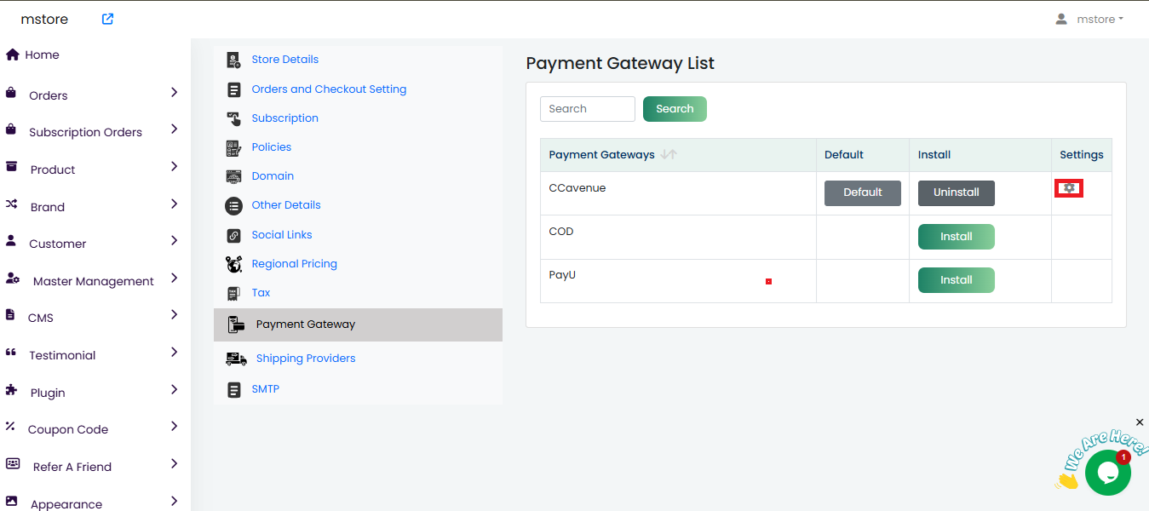Click the Payment Gateways sort arrows
Image resolution: width=1149 pixels, height=511 pixels.
click(669, 155)
